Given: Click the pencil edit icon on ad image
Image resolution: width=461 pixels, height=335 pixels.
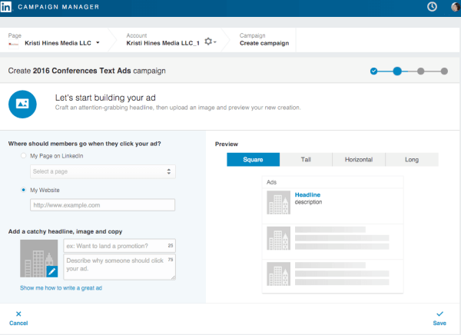Looking at the screenshot, I should pos(52,271).
